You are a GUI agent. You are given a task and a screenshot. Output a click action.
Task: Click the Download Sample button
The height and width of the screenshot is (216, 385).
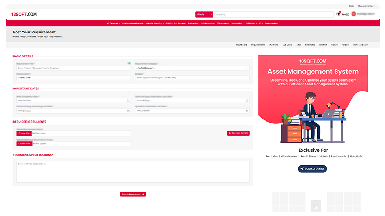[x=238, y=133]
